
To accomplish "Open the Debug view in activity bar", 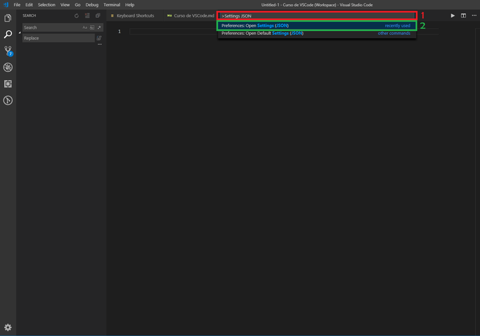I will click(8, 67).
